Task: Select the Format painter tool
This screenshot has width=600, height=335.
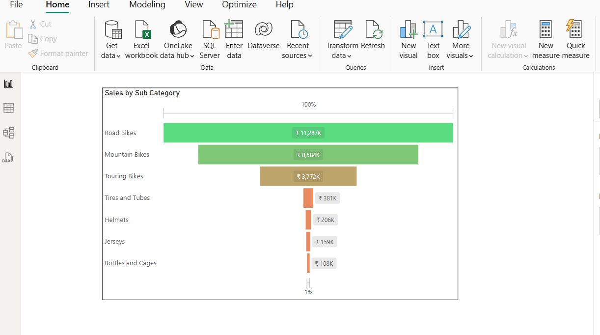Action: pos(58,54)
